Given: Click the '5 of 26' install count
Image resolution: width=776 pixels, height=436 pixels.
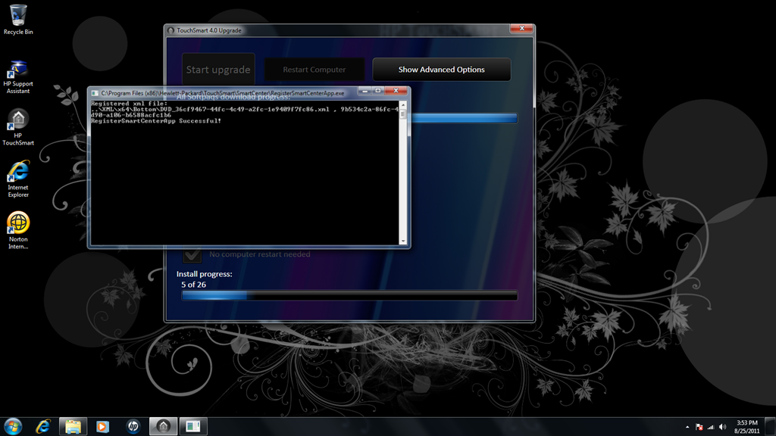Looking at the screenshot, I should [x=193, y=285].
